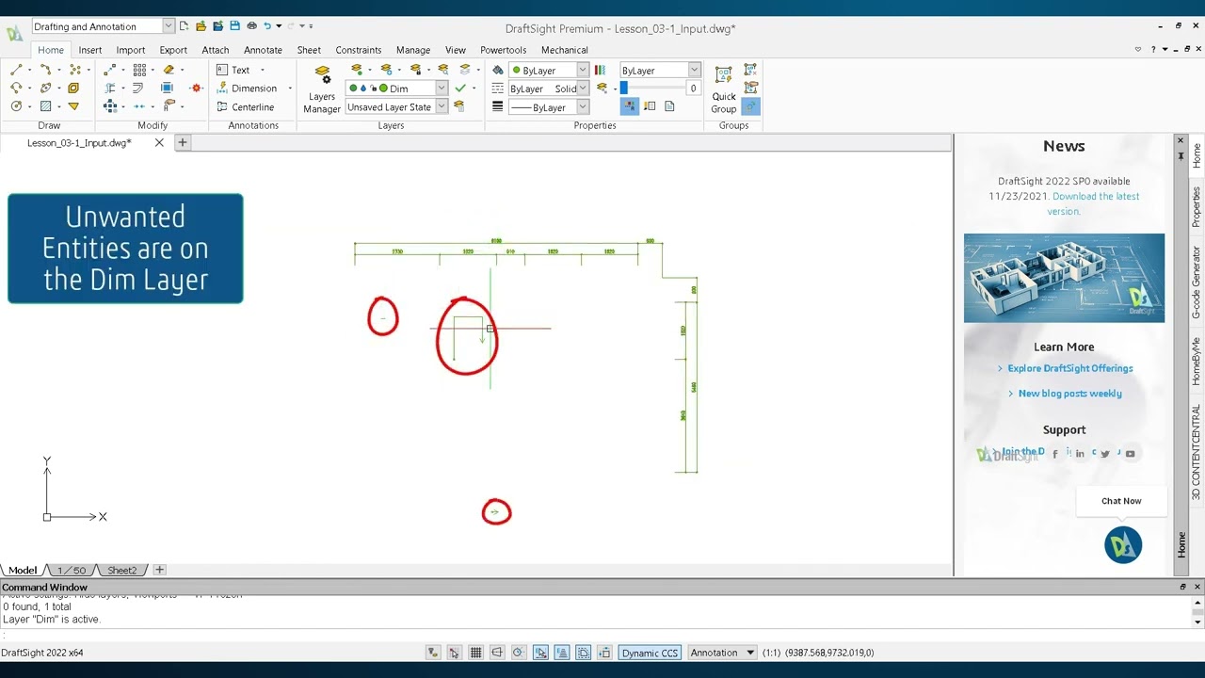Select the Polyline draw tool
1205x678 pixels.
pos(45,70)
